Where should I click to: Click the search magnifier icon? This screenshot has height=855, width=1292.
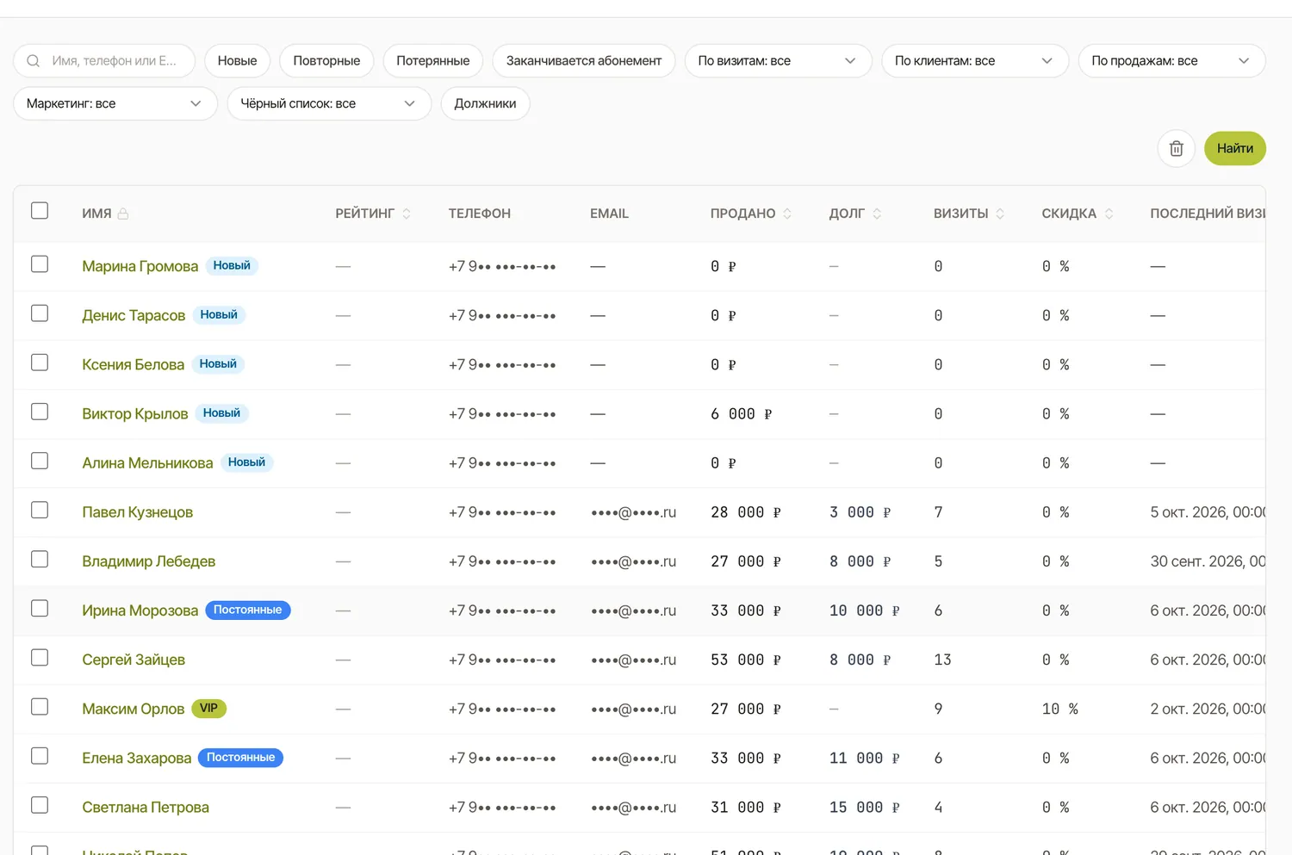point(33,61)
